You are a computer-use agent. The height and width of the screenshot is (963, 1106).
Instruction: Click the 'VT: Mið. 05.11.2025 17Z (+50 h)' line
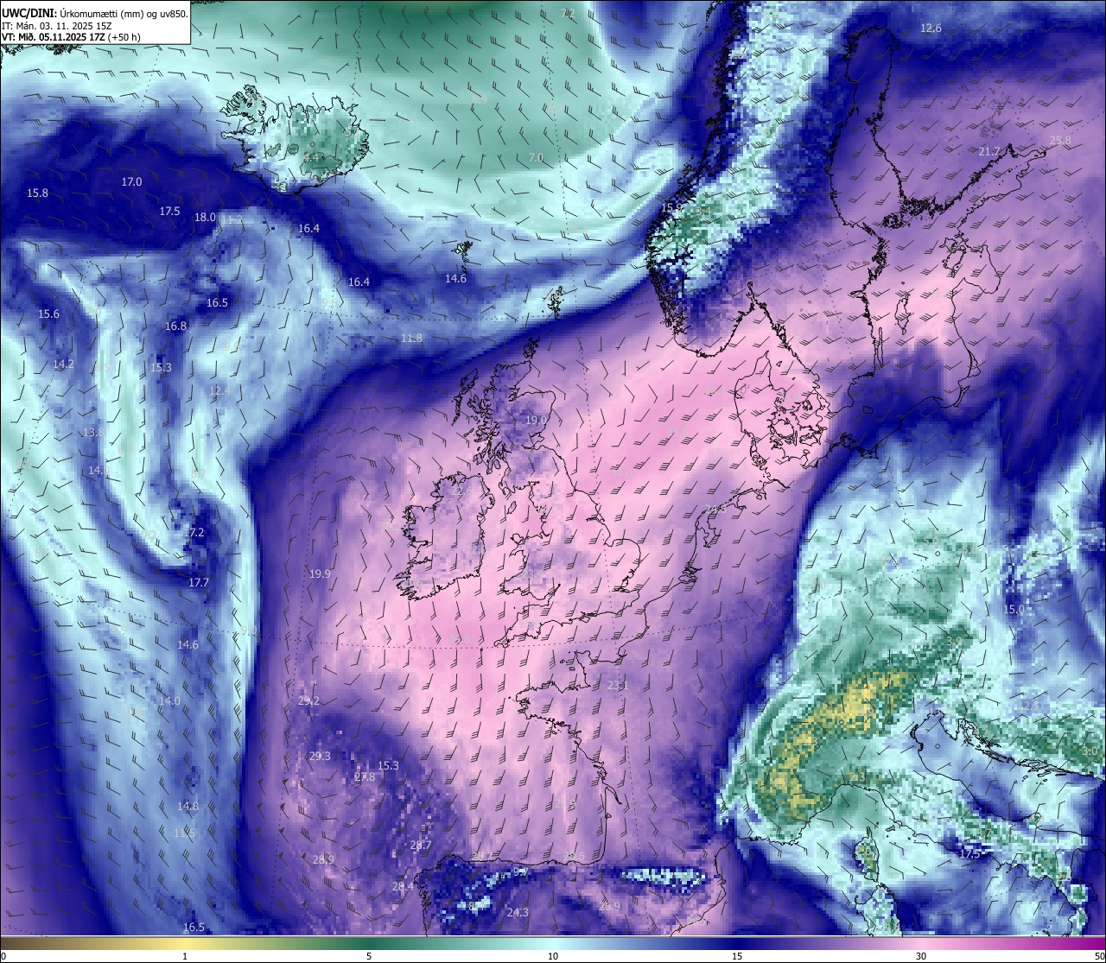tap(71, 37)
